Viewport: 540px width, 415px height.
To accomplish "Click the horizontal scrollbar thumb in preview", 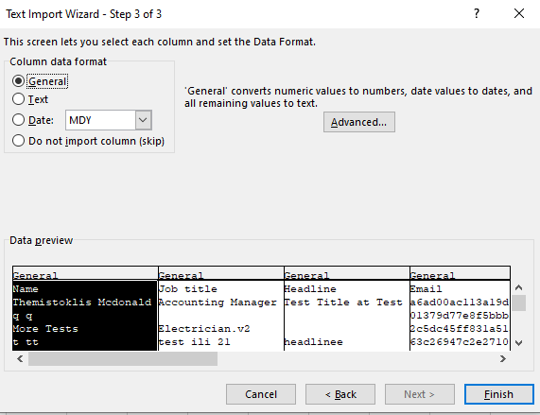I will [123, 359].
